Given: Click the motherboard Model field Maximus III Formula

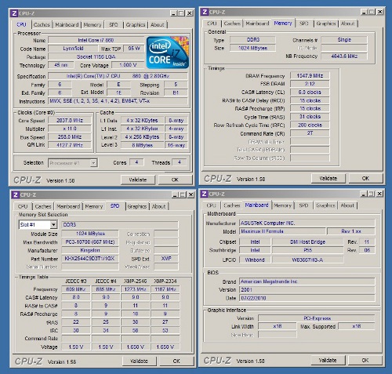Looking at the screenshot, I should pos(282,231).
